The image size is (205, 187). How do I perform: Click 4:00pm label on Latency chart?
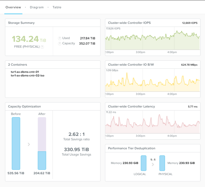[x=172, y=136]
